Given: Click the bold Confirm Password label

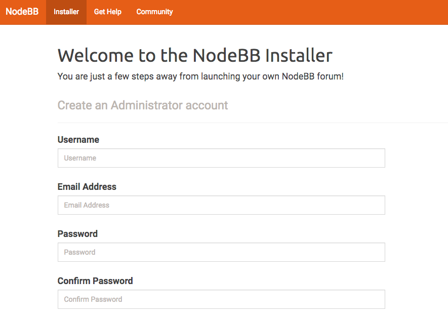Looking at the screenshot, I should click(95, 281).
